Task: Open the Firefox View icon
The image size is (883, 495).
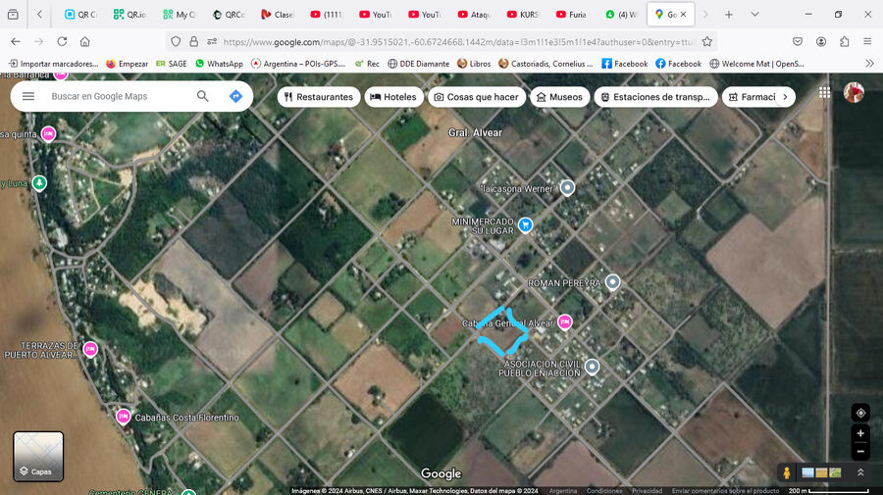Action: pyautogui.click(x=13, y=15)
